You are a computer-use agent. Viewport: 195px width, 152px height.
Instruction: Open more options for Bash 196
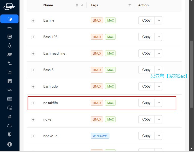(x=158, y=37)
